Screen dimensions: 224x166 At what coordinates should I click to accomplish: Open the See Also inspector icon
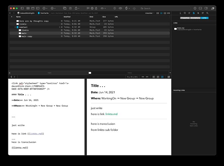click(198, 13)
